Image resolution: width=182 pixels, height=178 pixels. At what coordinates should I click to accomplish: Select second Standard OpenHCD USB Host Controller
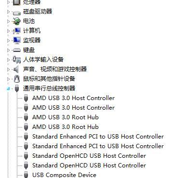point(89,165)
